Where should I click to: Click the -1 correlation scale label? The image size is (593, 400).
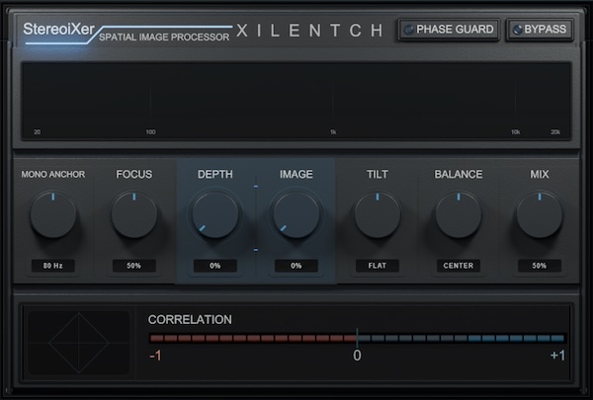[155, 356]
